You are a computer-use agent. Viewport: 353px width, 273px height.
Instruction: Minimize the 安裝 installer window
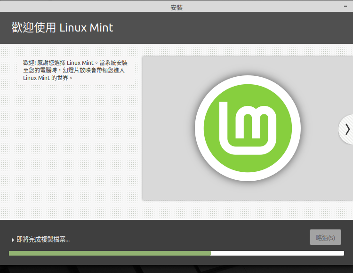click(345, 6)
